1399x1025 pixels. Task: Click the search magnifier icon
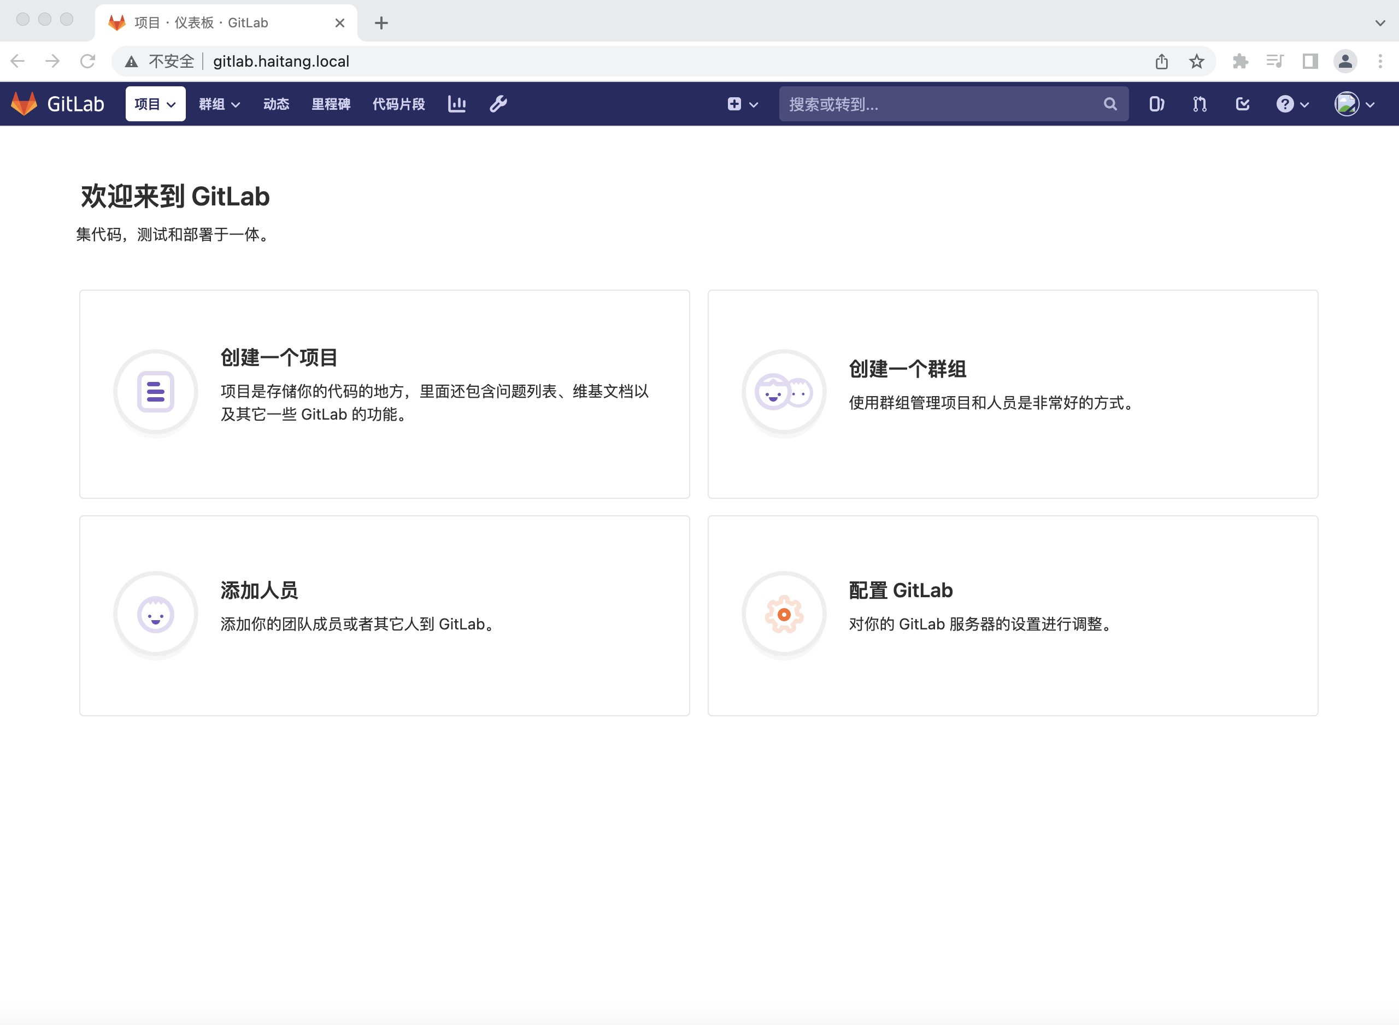click(x=1110, y=104)
